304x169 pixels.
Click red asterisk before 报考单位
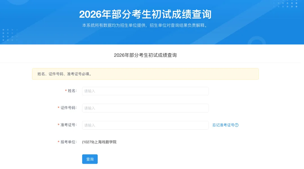point(59,142)
